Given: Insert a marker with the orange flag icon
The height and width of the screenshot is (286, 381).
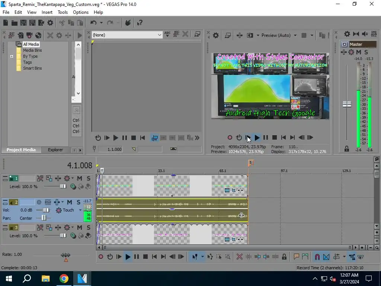Looking at the screenshot, I should (x=296, y=257).
